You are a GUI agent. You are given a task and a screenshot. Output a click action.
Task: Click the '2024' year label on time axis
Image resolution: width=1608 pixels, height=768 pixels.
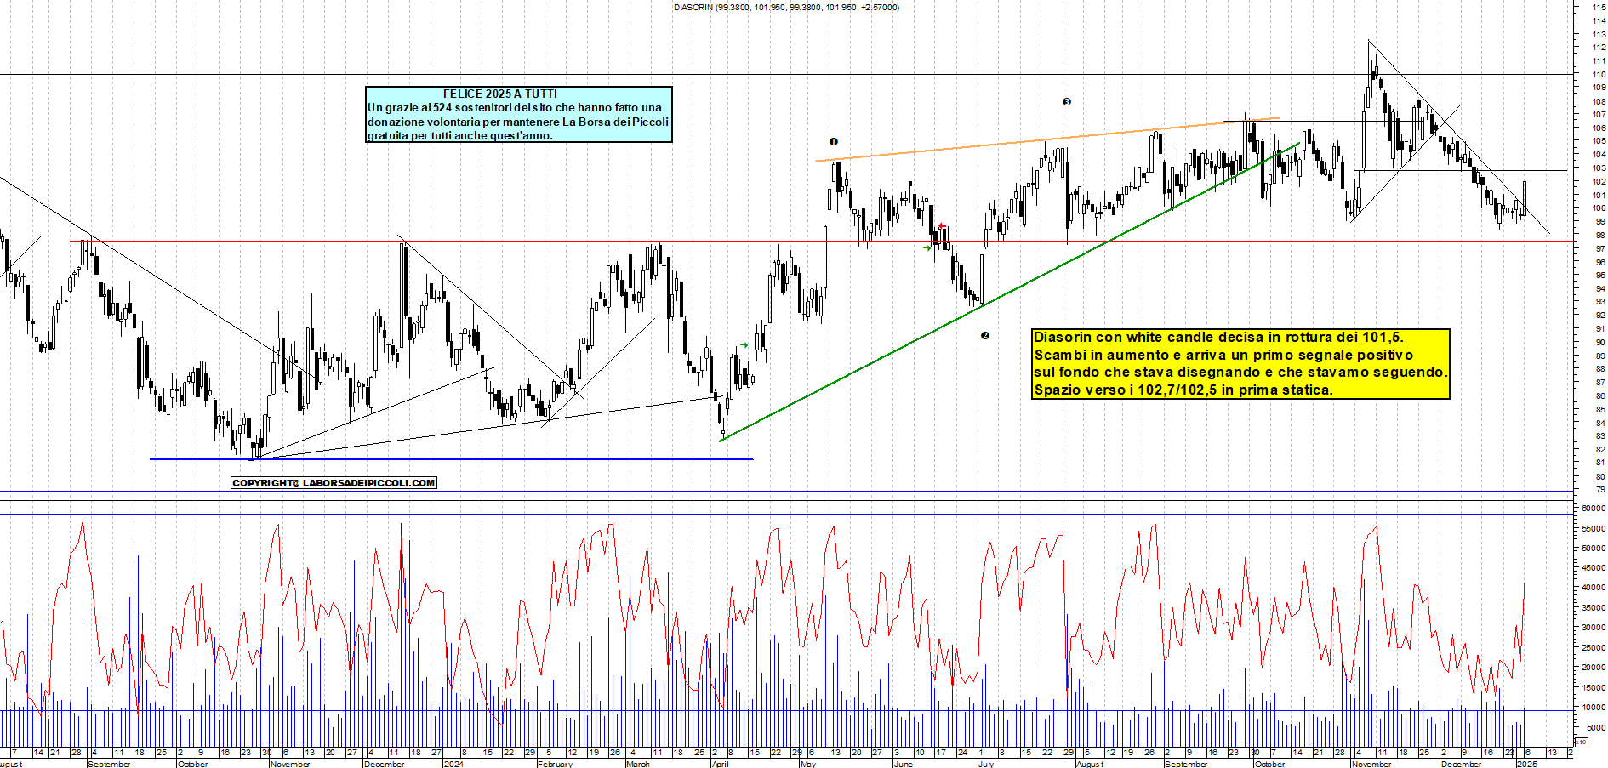pos(453,764)
